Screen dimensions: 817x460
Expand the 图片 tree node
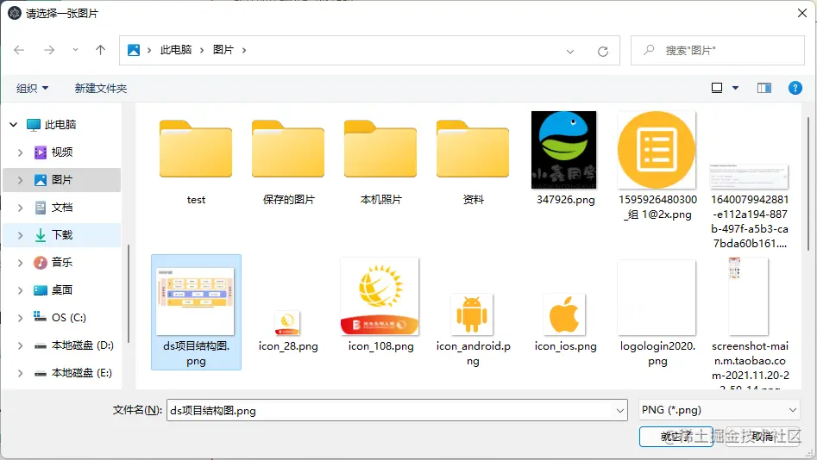tap(21, 180)
